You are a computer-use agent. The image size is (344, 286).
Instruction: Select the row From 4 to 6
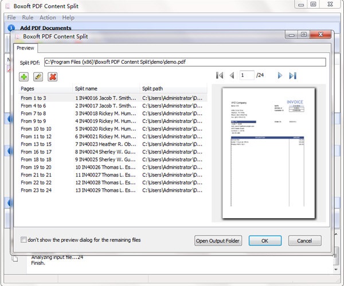coord(113,106)
